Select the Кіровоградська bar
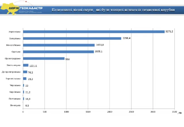The height and width of the screenshot is (127, 184). 44,58
